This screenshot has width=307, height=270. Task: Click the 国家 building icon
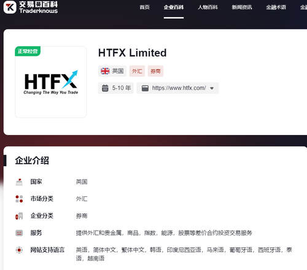[19, 182]
